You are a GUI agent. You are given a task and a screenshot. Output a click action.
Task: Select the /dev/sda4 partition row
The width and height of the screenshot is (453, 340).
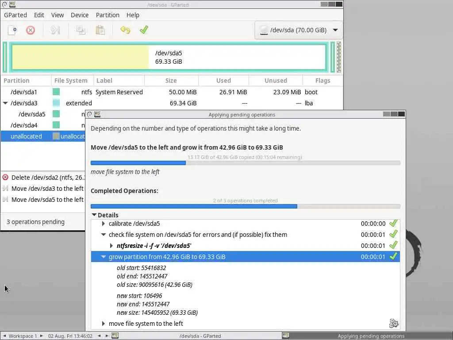click(x=43, y=125)
